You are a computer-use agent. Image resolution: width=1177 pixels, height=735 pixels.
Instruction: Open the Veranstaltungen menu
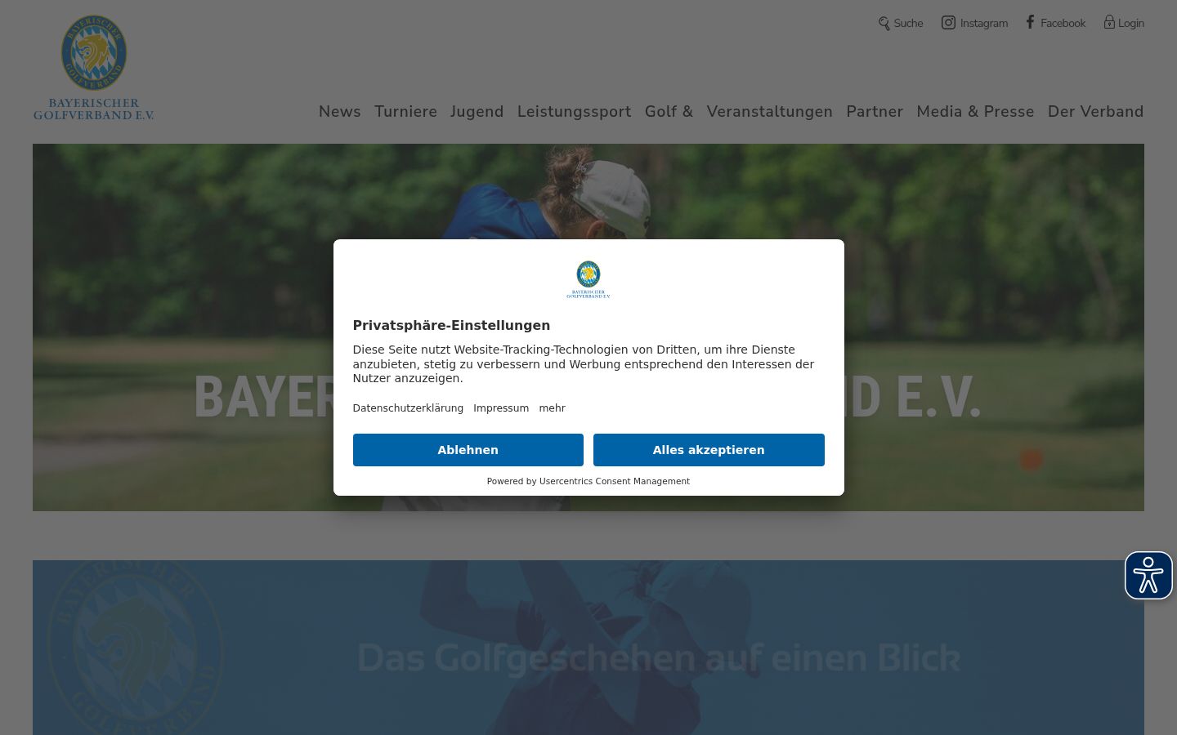(x=770, y=112)
